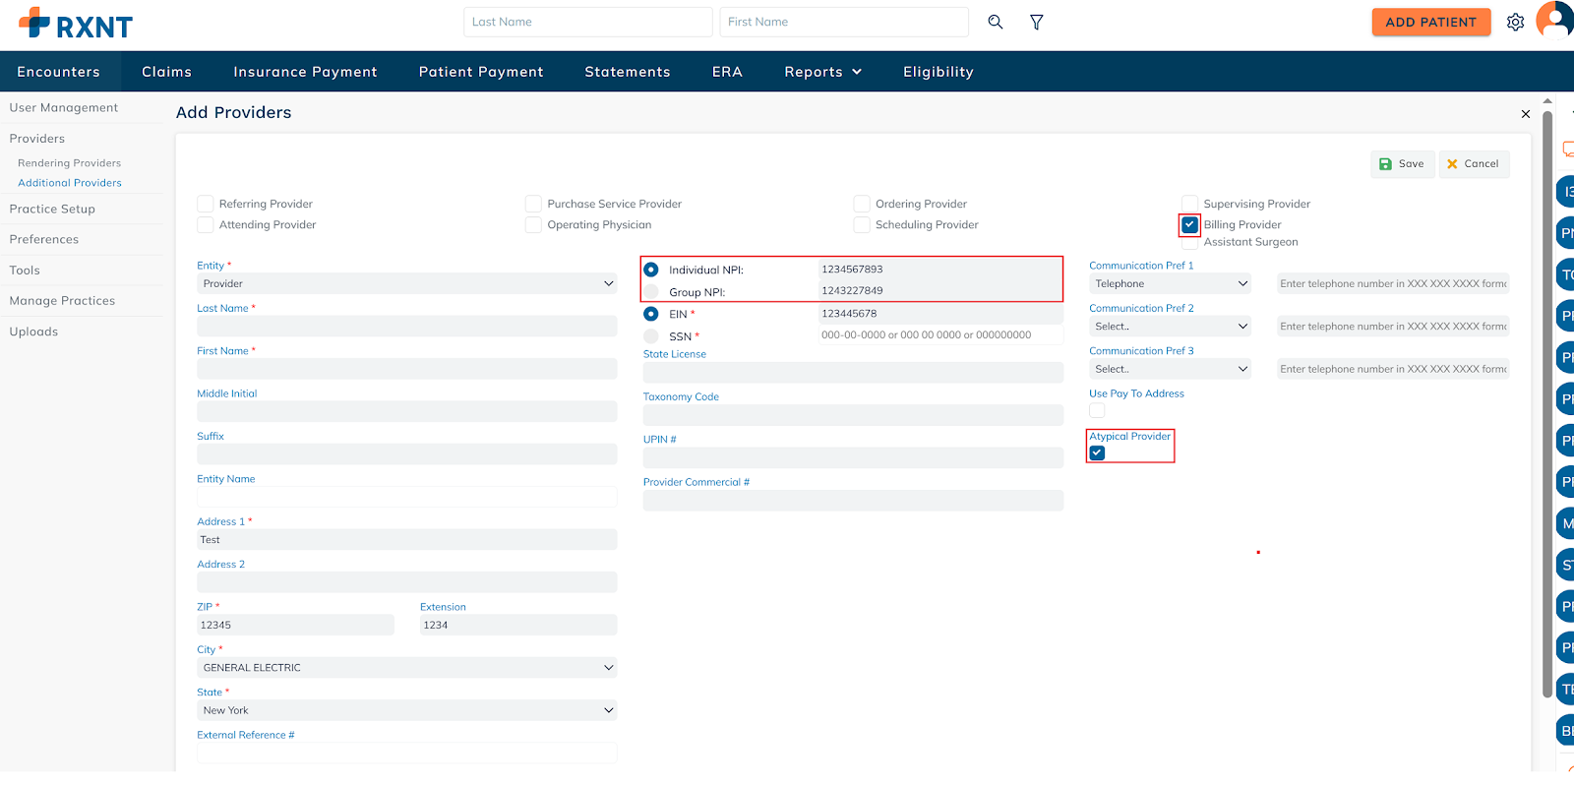Click the RXNT logo

coord(76,24)
